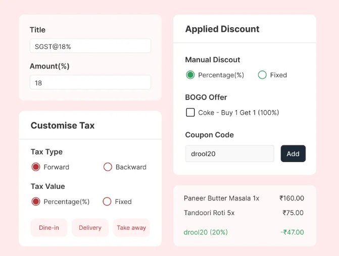Viewport: 339px width, 256px height.
Task: Click the drool20 (20%) discount line
Action: (206, 232)
